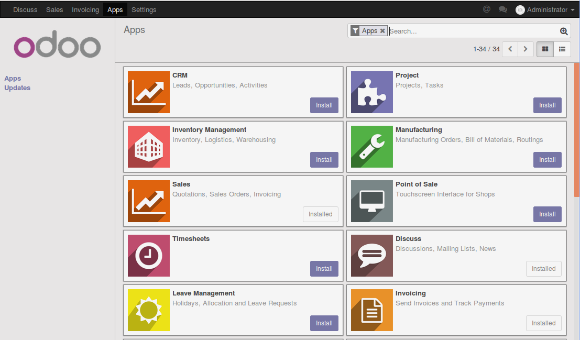Select the Manufacturing wrench icon

pos(372,147)
